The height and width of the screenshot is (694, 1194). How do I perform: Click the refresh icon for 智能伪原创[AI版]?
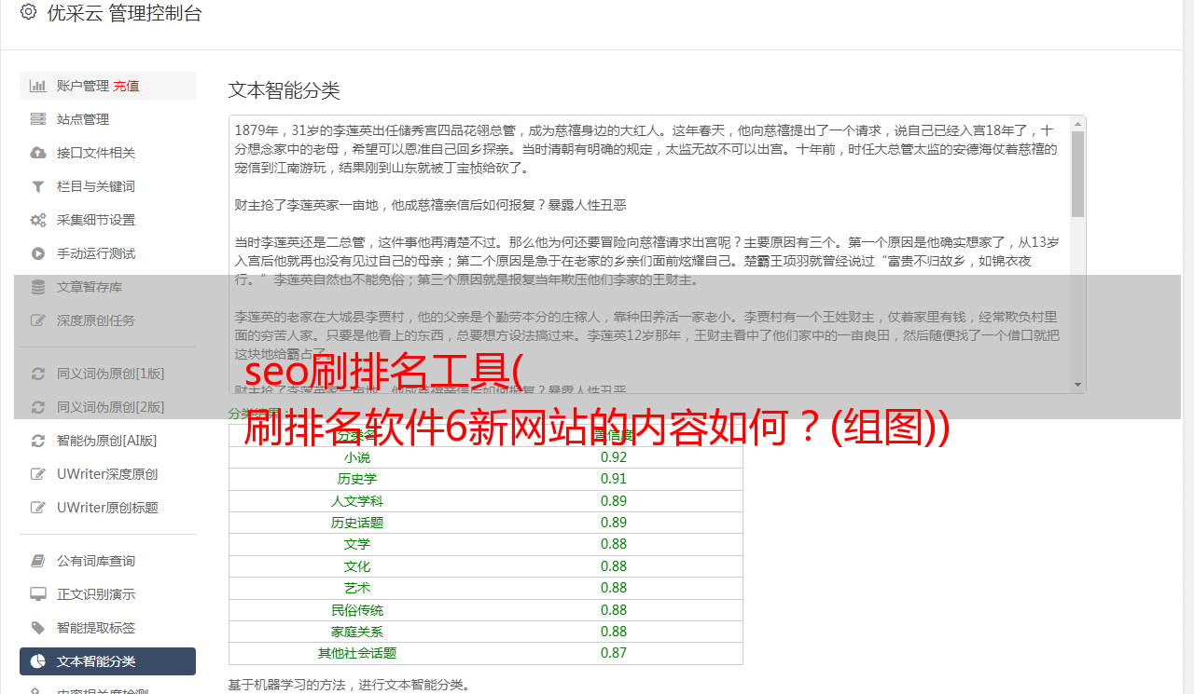coord(38,441)
